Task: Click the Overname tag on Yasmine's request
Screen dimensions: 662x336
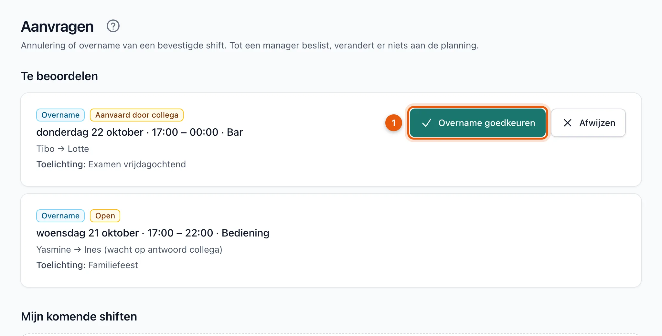Action: [x=60, y=216]
